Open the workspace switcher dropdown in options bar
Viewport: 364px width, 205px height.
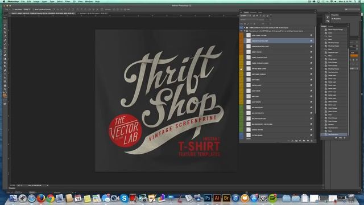[x=353, y=9]
